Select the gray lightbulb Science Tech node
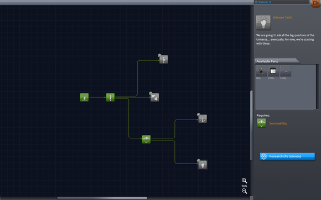Viewport: 321px width, 200px height. pyautogui.click(x=203, y=165)
